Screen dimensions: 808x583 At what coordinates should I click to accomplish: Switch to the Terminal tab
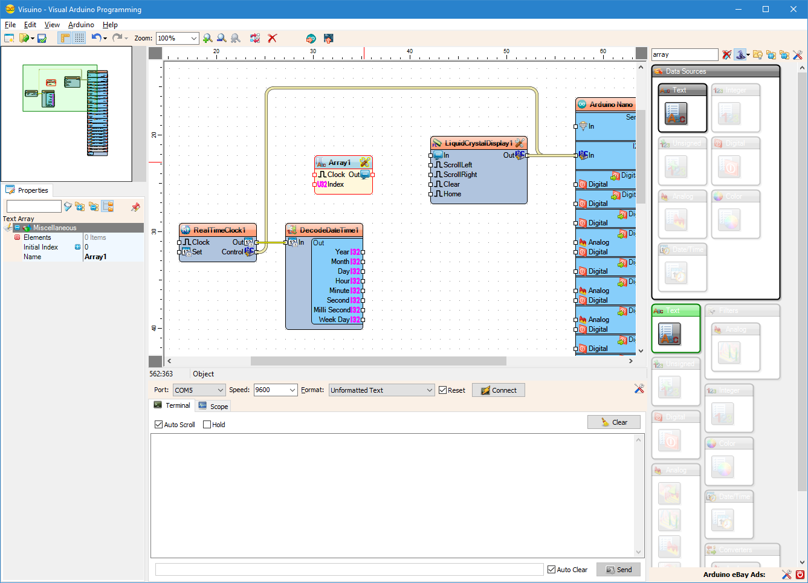[x=172, y=405]
